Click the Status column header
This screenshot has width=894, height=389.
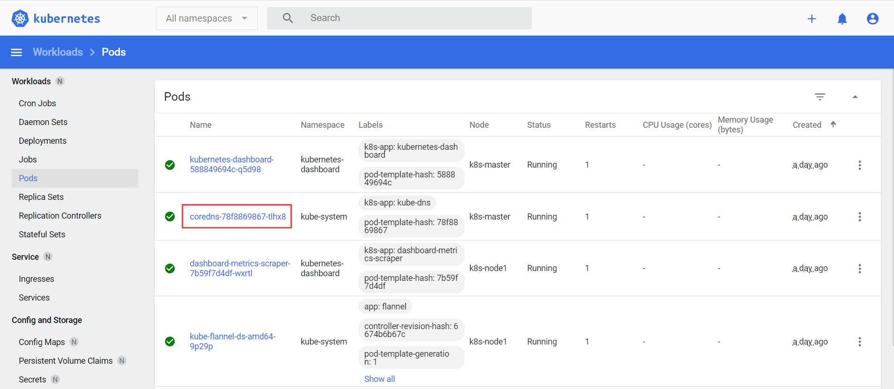539,125
